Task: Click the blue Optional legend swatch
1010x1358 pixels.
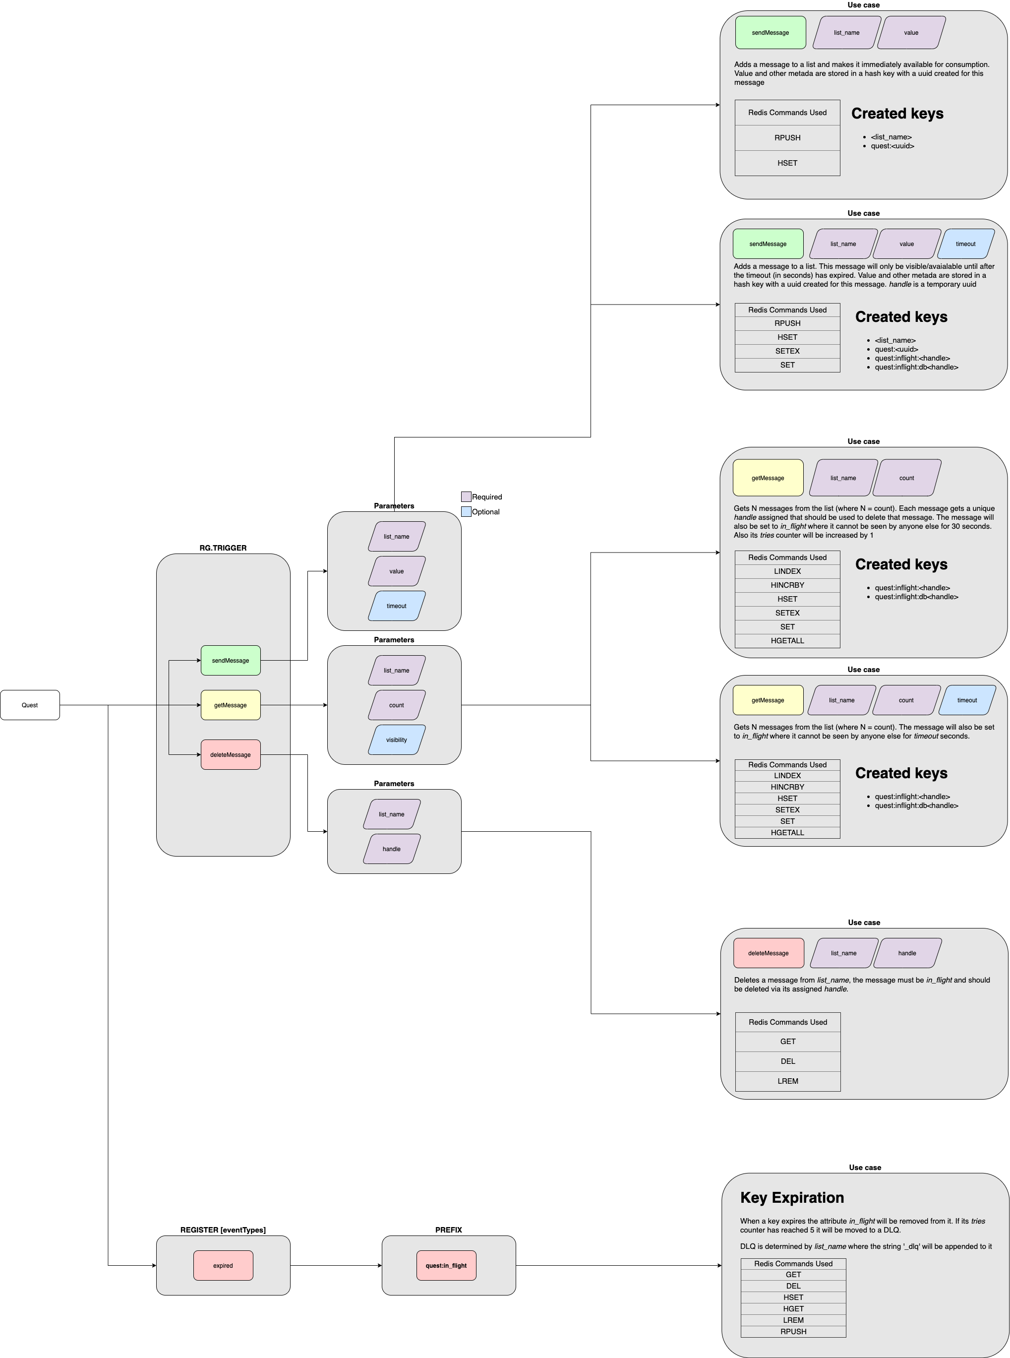Action: (x=466, y=512)
